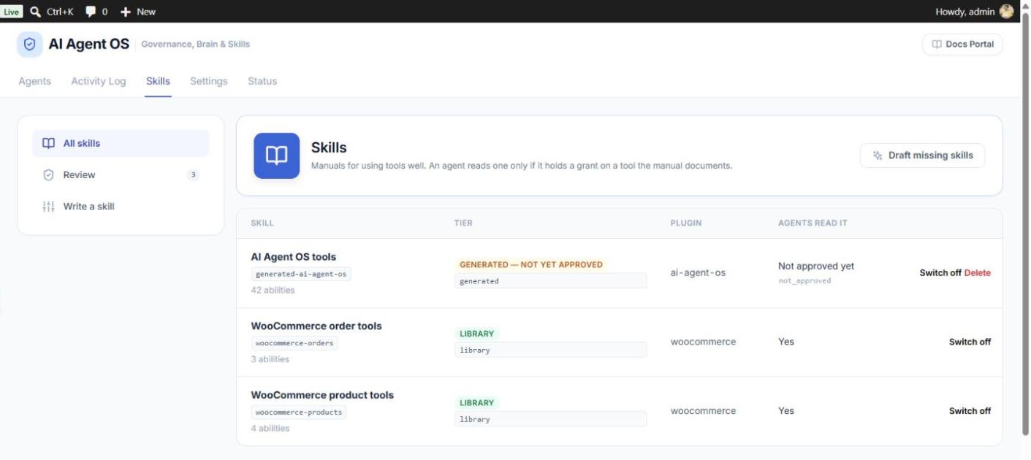The image size is (1031, 460).
Task: Click the 3 abilities count
Action: point(270,359)
